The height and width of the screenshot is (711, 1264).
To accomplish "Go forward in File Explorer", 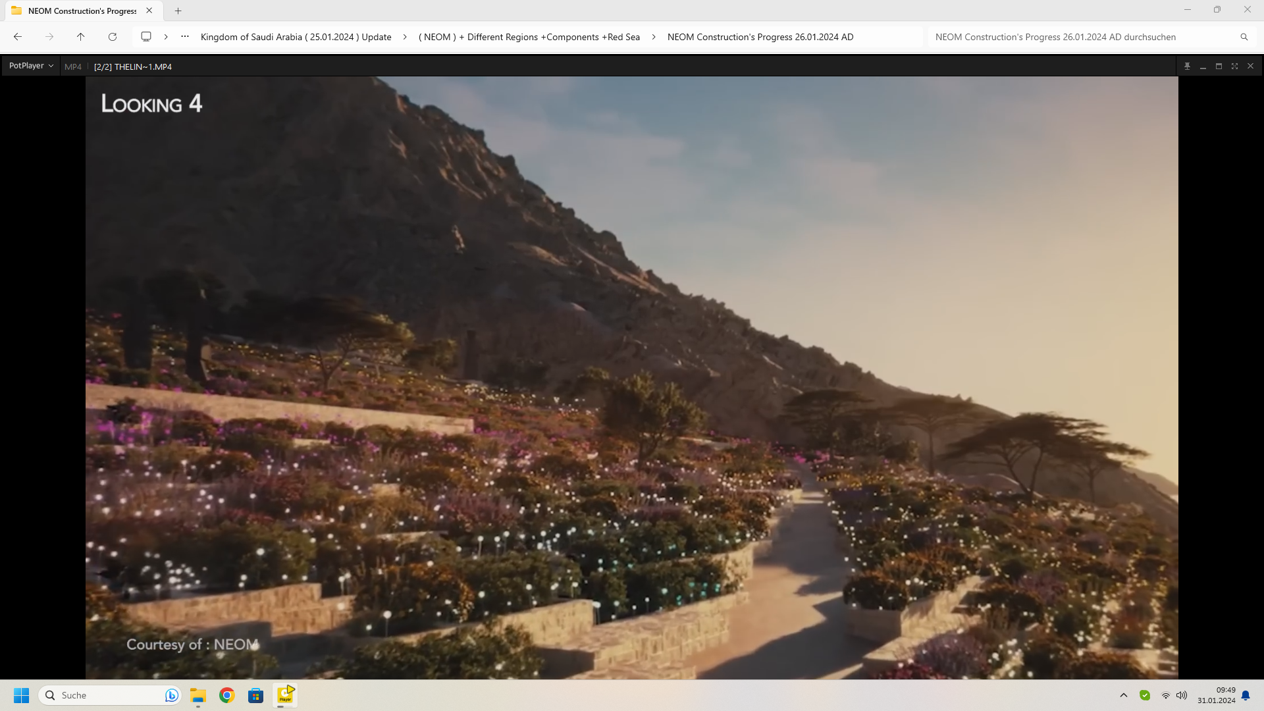I will (49, 37).
